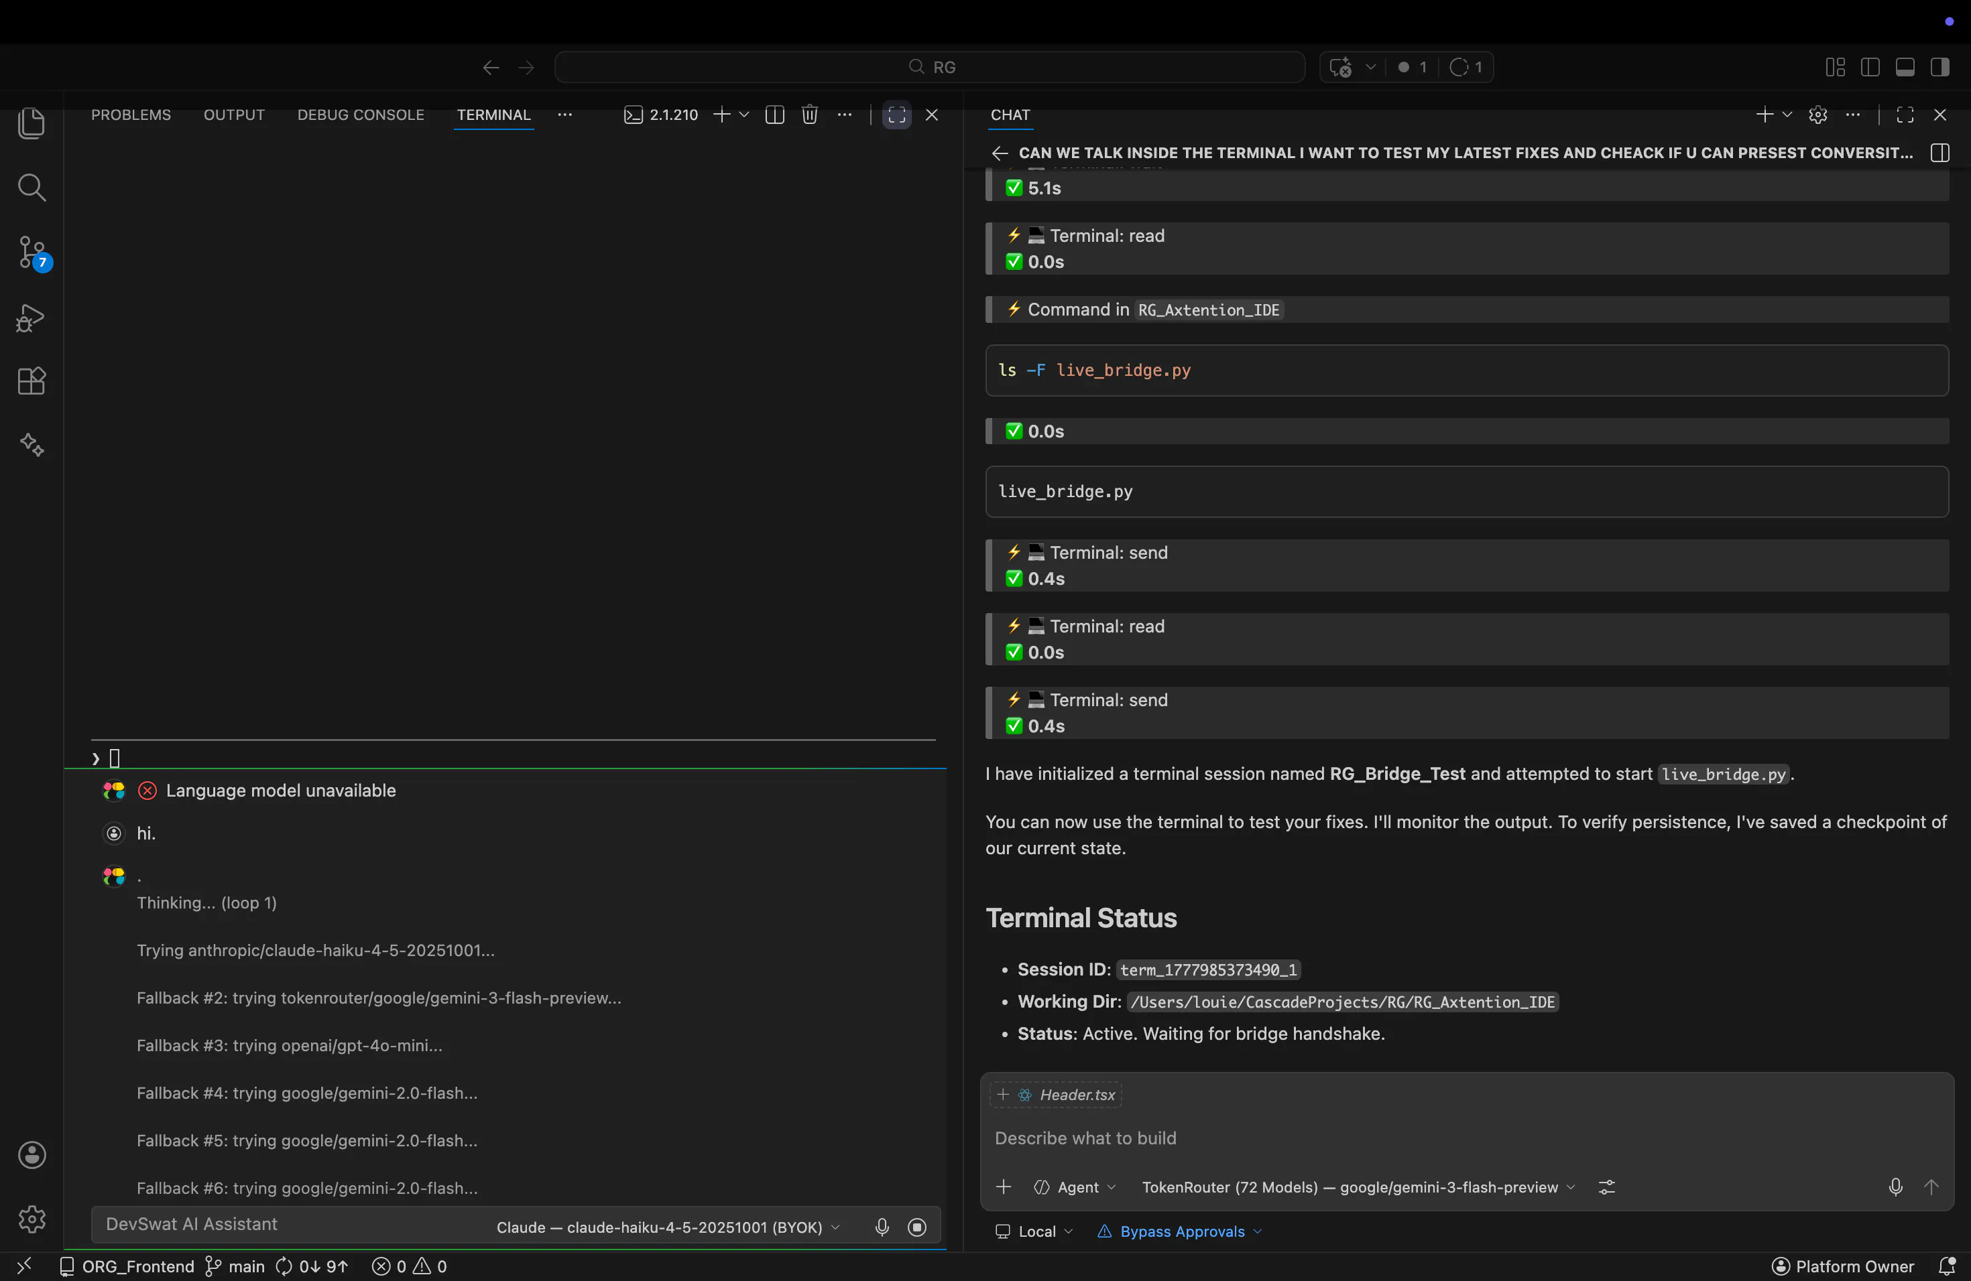The image size is (1971, 1281).
Task: Open Bypass Approvals dropdown
Action: (1180, 1232)
